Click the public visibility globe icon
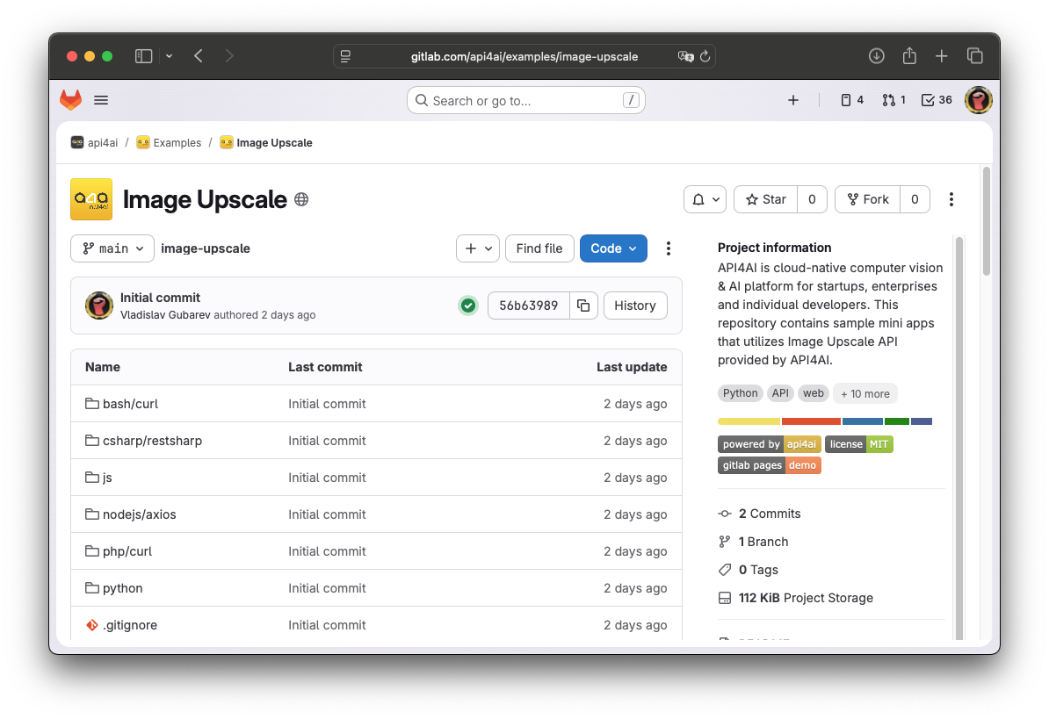The image size is (1049, 719). [301, 199]
